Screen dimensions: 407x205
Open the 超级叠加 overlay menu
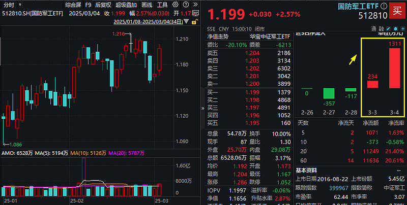pos(126,5)
